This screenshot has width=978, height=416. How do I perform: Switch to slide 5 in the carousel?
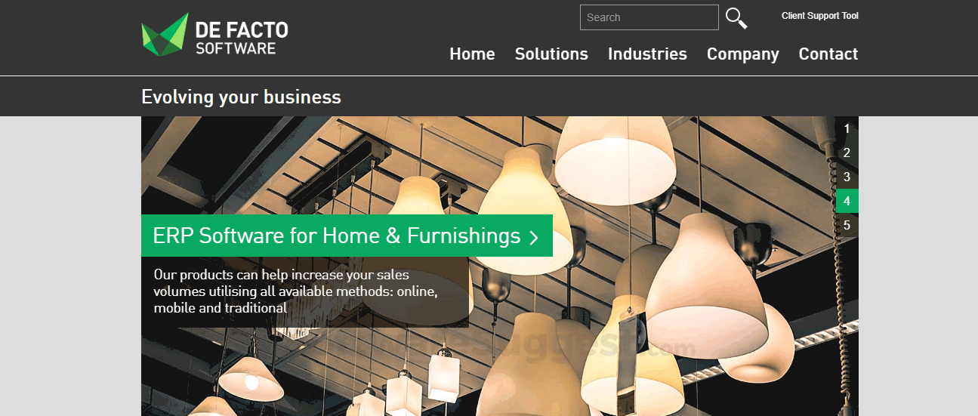click(x=847, y=225)
